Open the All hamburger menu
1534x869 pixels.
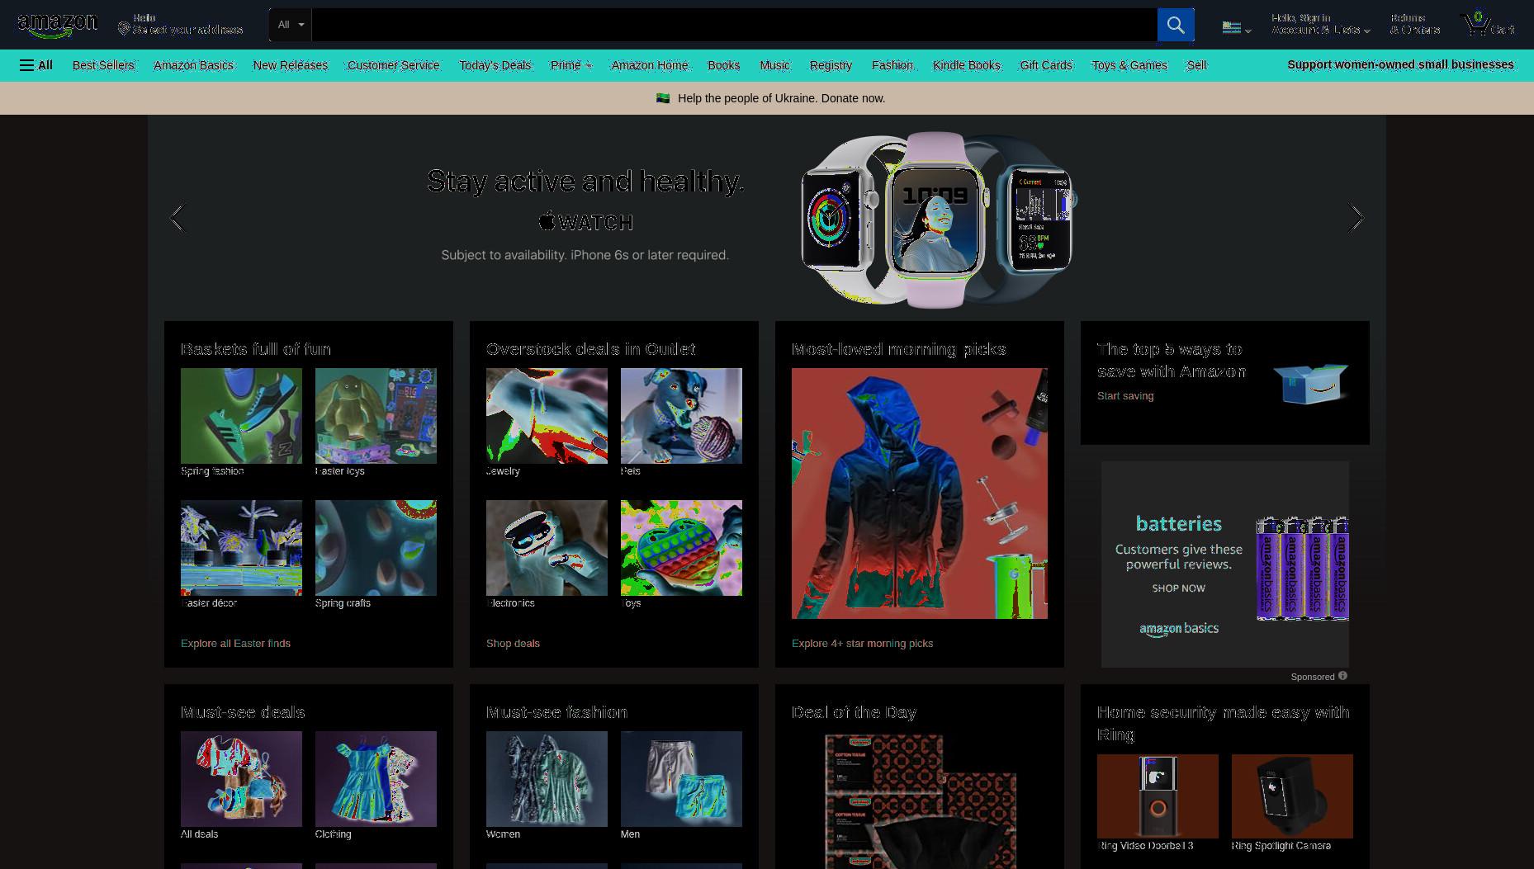point(36,65)
